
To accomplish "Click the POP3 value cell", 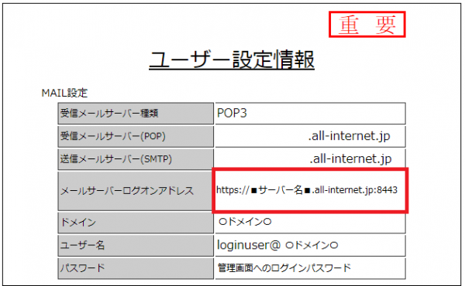I will [310, 114].
